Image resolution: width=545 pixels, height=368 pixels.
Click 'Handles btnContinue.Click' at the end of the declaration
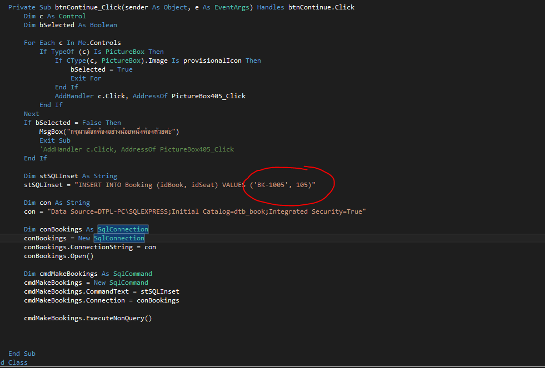[x=306, y=7]
